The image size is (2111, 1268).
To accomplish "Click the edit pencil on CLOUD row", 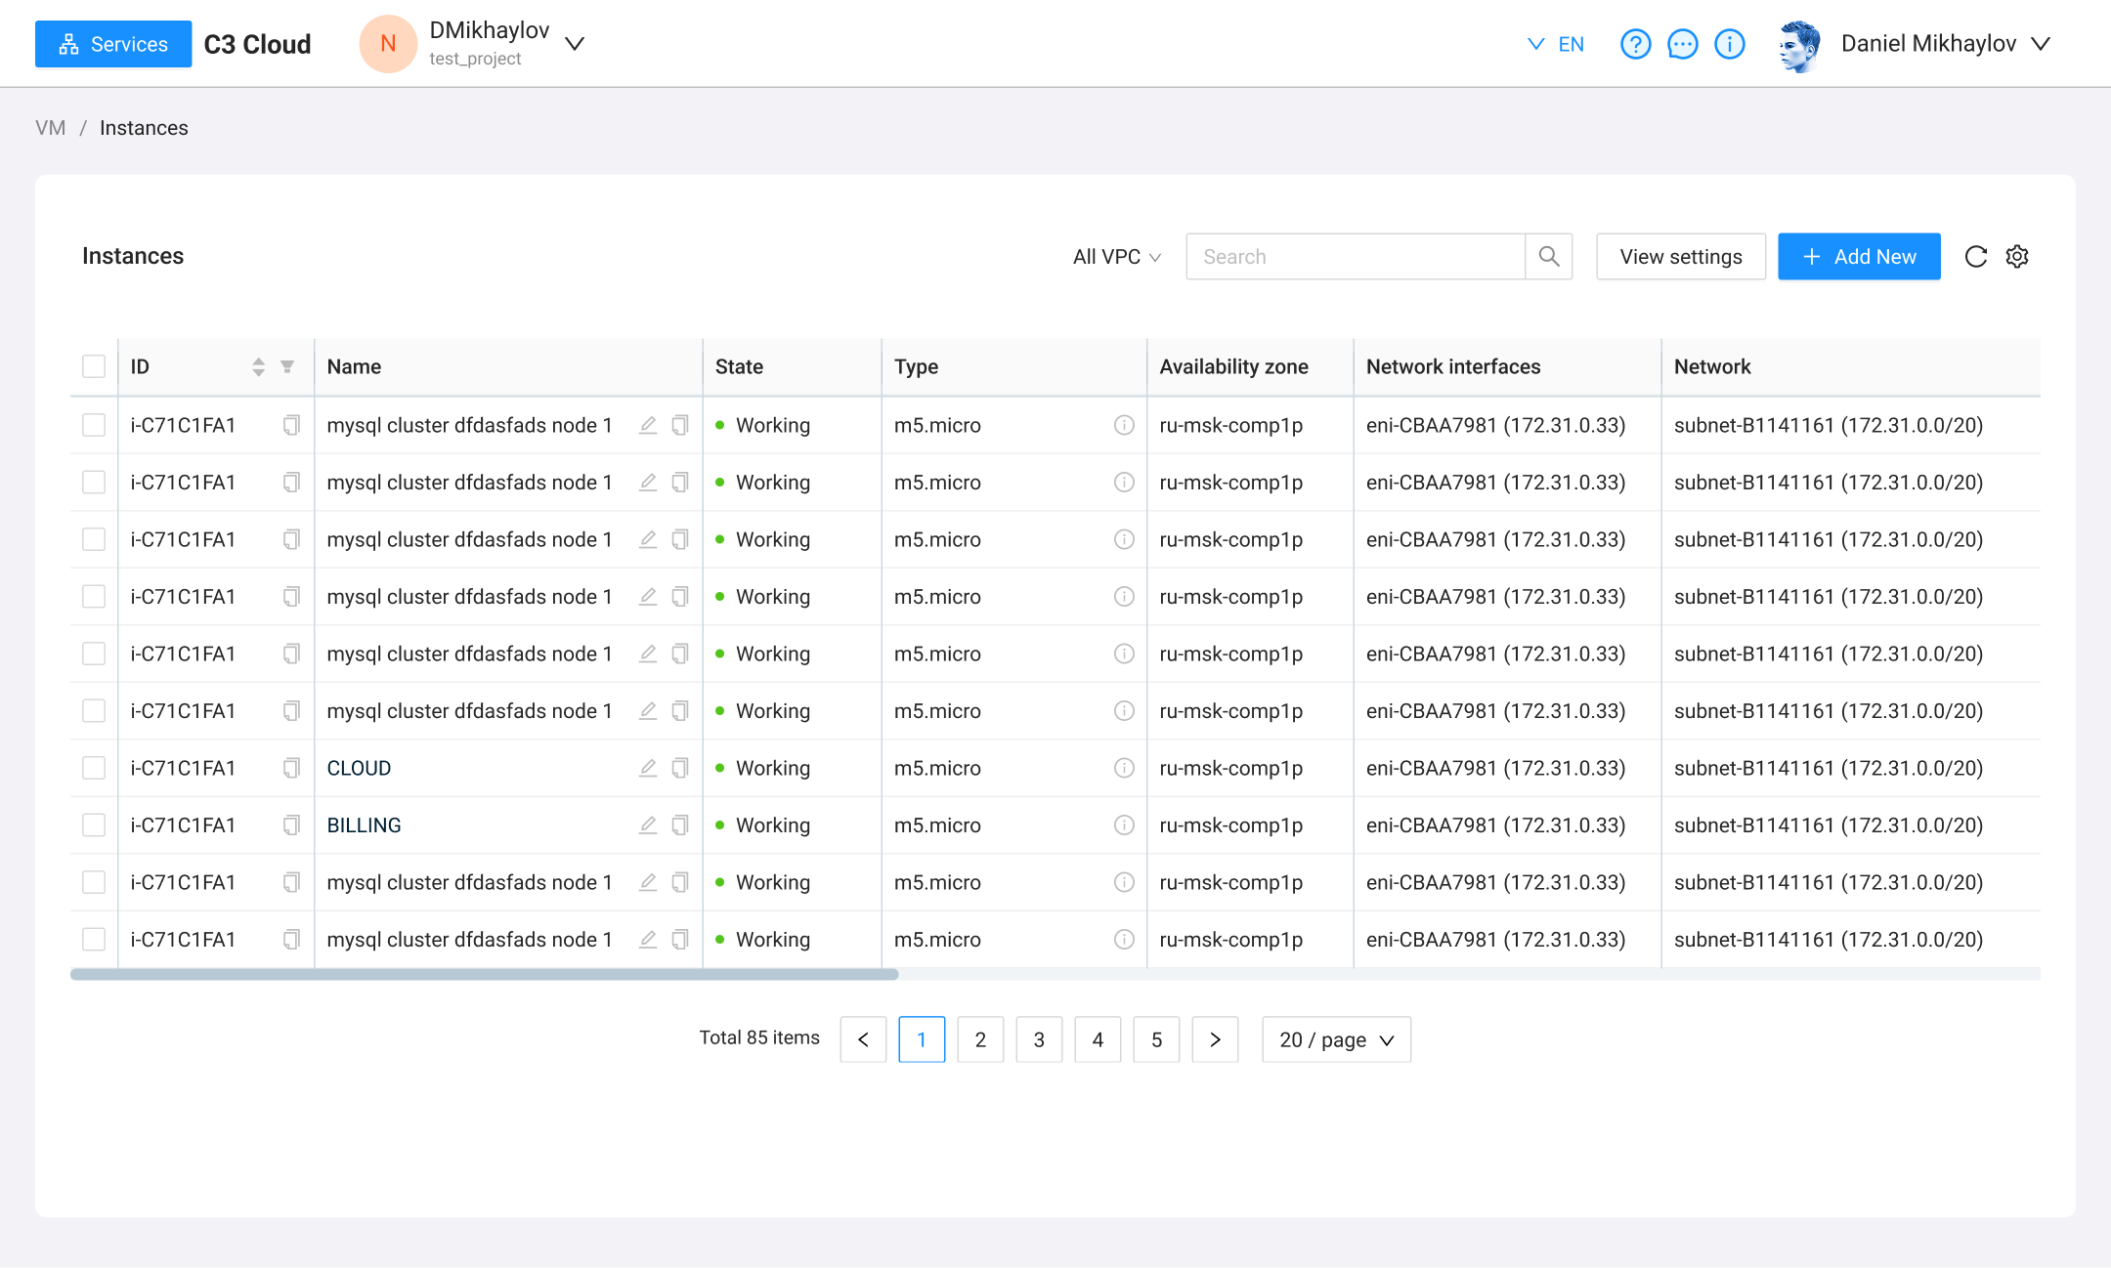I will pyautogui.click(x=647, y=768).
